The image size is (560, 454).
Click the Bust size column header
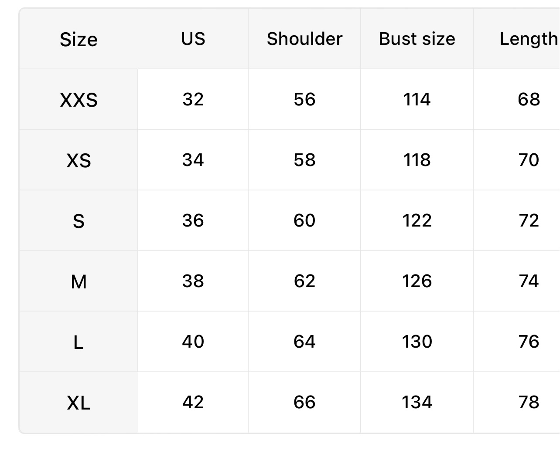(417, 39)
